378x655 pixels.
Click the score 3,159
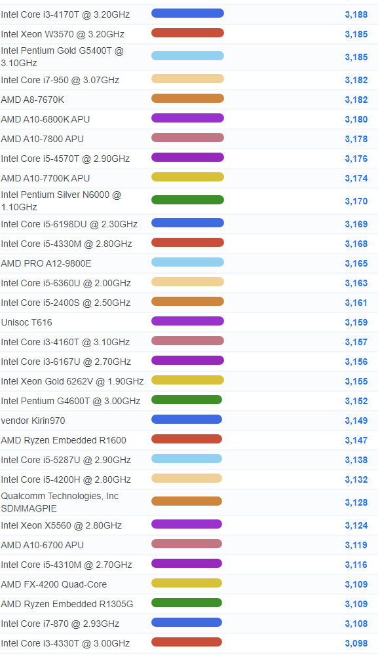pos(356,322)
